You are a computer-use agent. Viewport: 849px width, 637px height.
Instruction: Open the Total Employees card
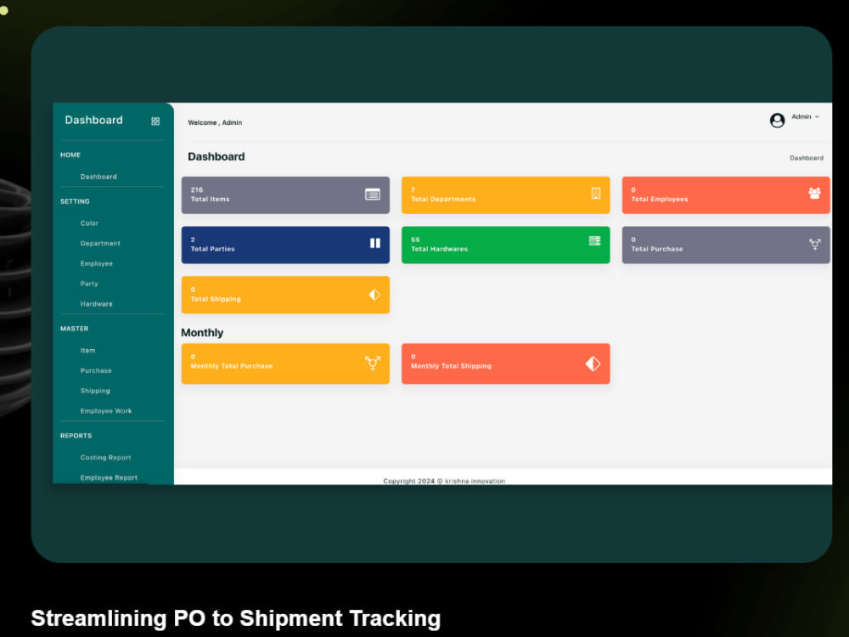726,195
